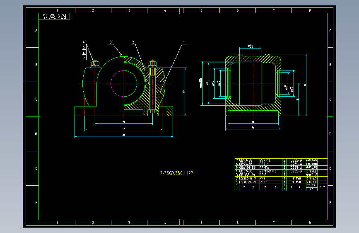Click Q235-A material in GB37-88 row

click(x=296, y=171)
